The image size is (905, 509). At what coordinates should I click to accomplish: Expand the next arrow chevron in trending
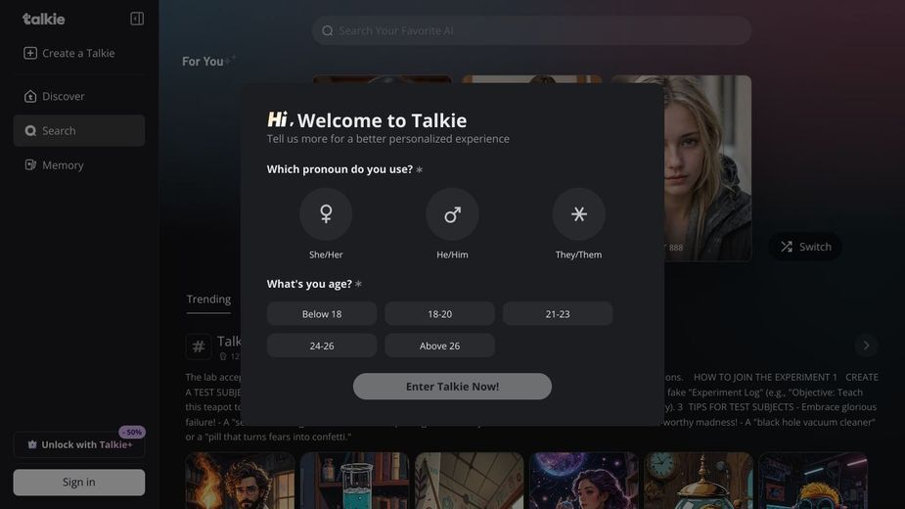866,346
